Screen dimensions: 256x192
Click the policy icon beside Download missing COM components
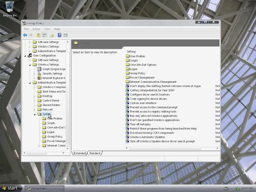[x=127, y=132]
